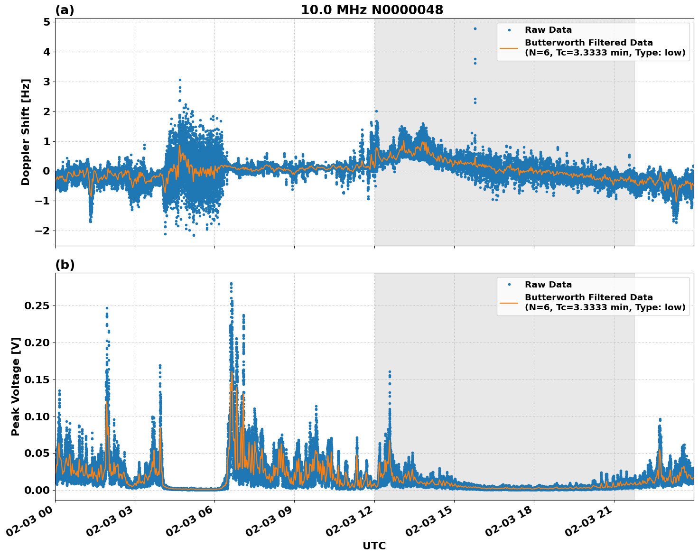This screenshot has width=698, height=556.
Task: Click the "(a)" panel label
Action: click(65, 10)
